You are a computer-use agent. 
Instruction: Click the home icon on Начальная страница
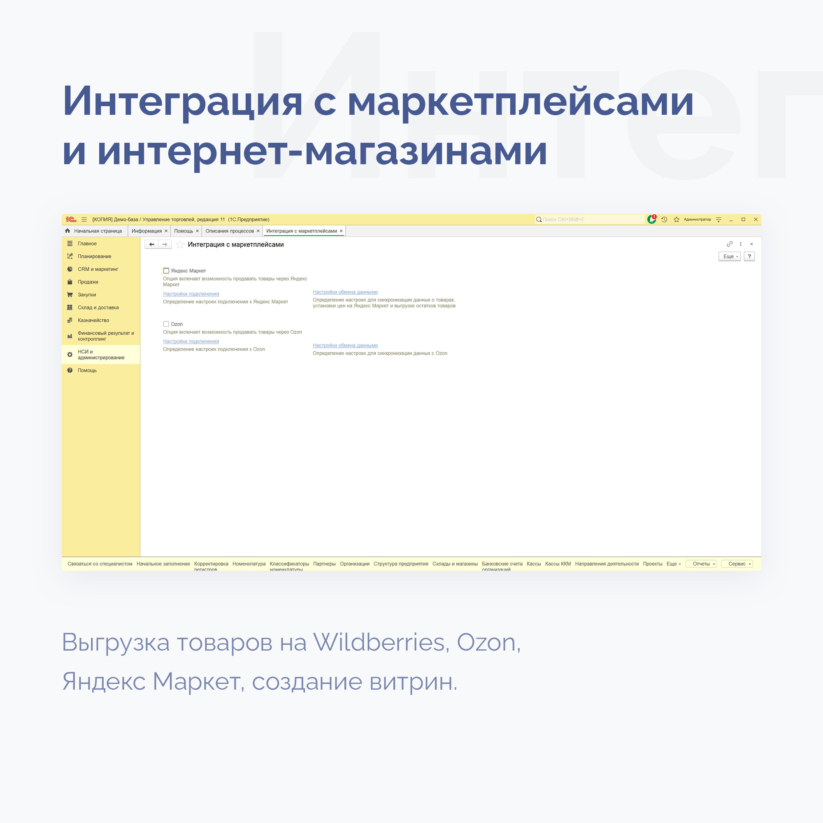tap(67, 230)
